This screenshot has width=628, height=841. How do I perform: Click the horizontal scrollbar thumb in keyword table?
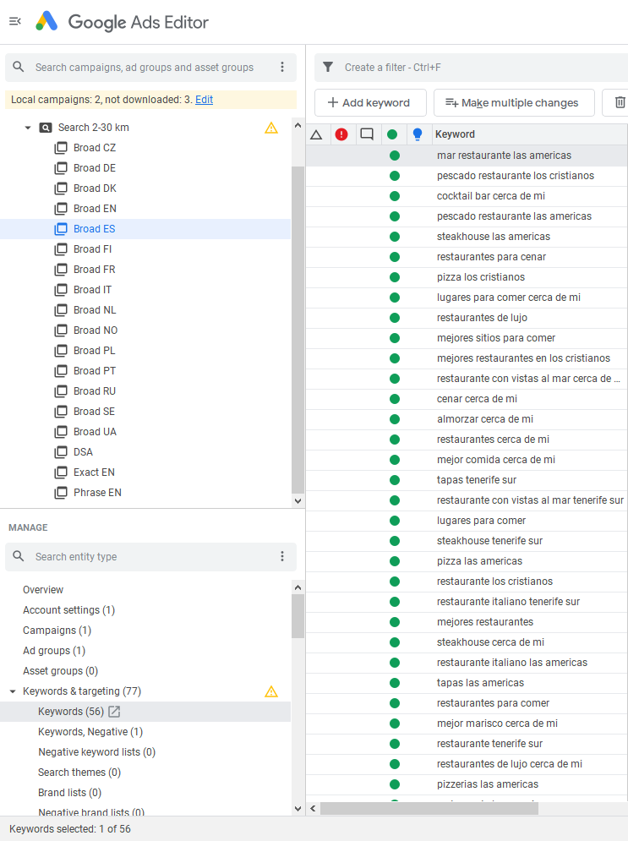[x=429, y=808]
